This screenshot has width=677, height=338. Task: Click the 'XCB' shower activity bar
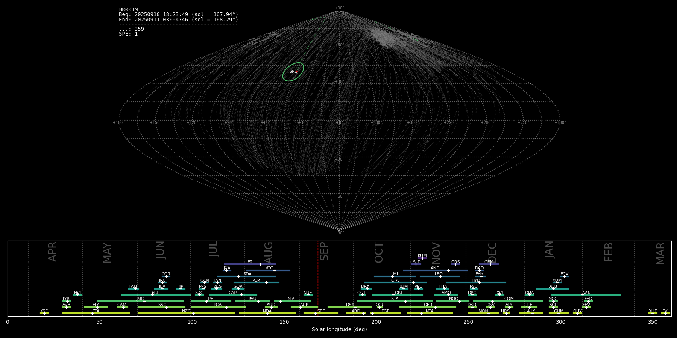(x=552, y=289)
